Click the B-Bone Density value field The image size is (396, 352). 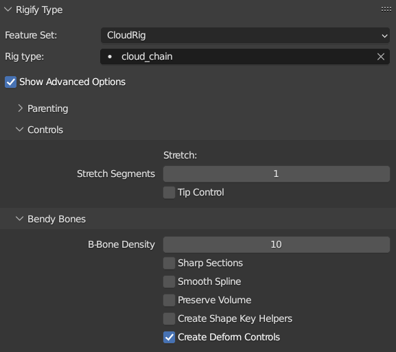(x=277, y=244)
